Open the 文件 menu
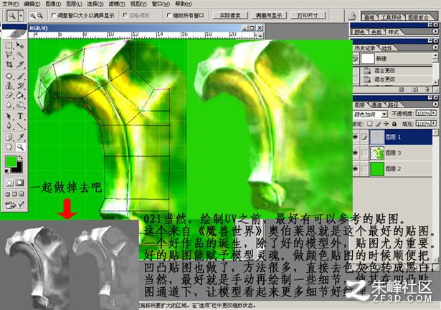This screenshot has height=310, width=441. coord(11,4)
